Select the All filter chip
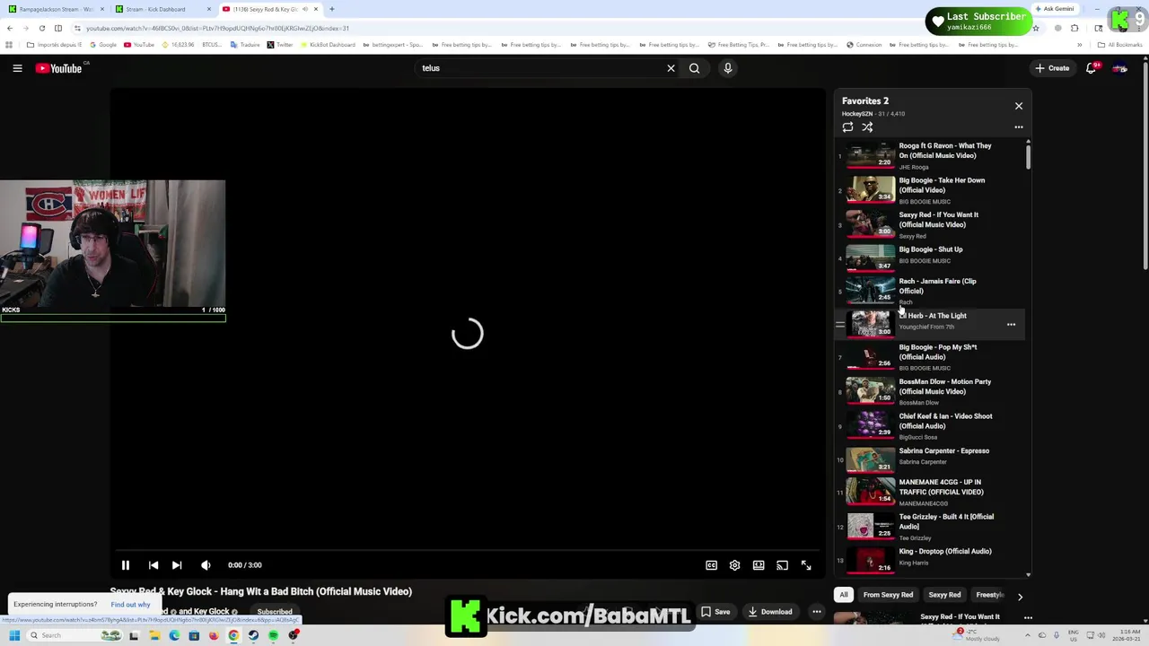The image size is (1149, 646). (x=844, y=595)
